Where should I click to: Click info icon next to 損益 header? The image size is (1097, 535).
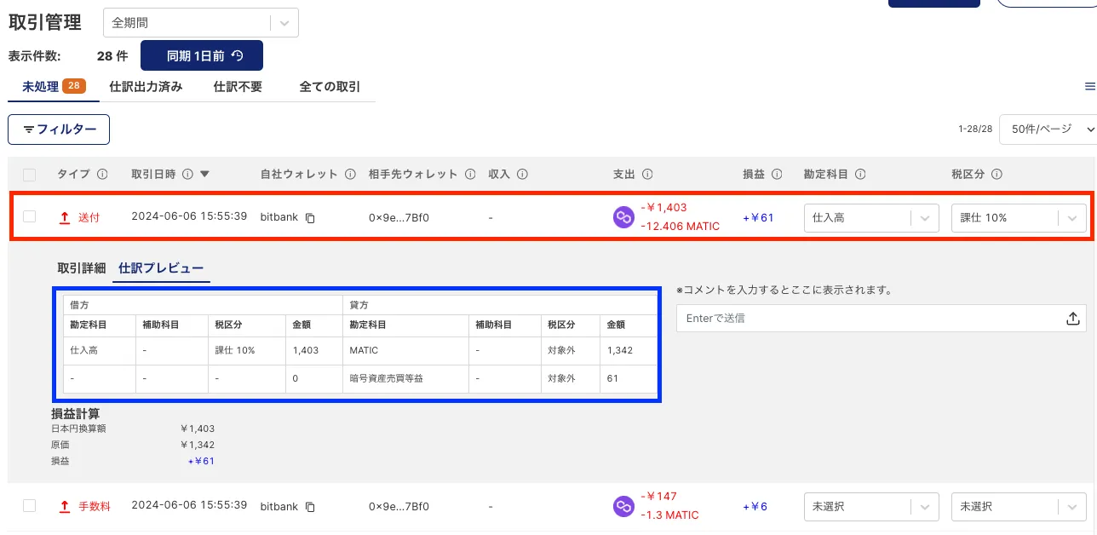coord(777,175)
